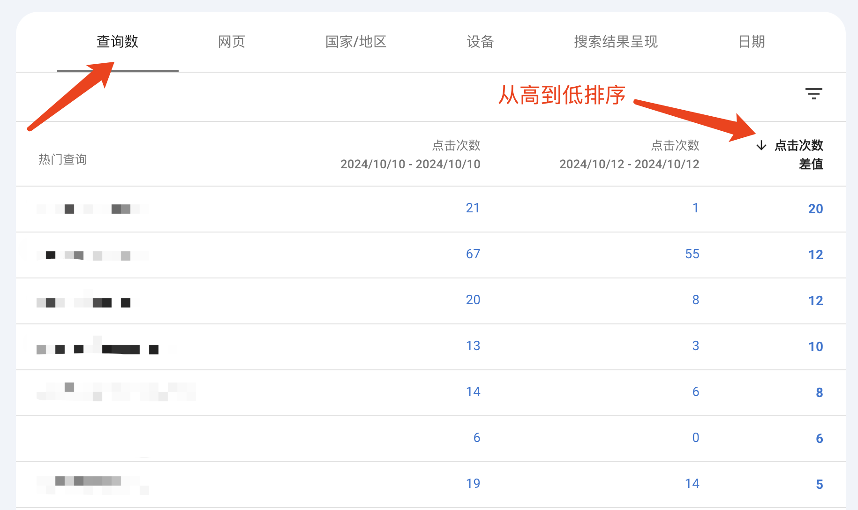Switch to the 网页 tab
This screenshot has height=510, width=858.
point(232,42)
